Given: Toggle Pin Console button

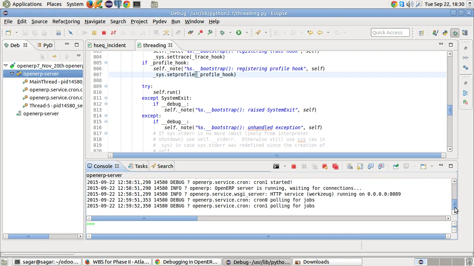Looking at the screenshot, I should pos(396,166).
